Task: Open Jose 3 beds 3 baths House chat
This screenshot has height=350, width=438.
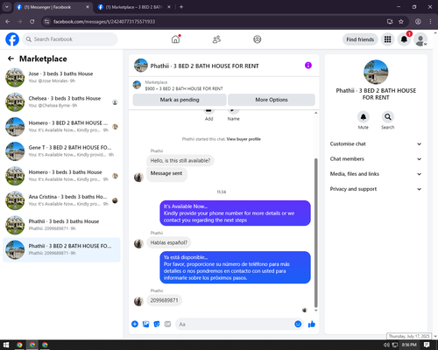Action: [61, 78]
